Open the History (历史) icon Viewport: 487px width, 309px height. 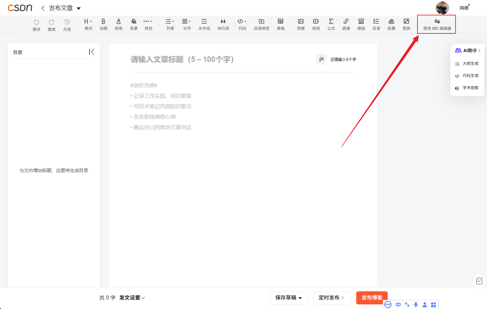tap(67, 25)
